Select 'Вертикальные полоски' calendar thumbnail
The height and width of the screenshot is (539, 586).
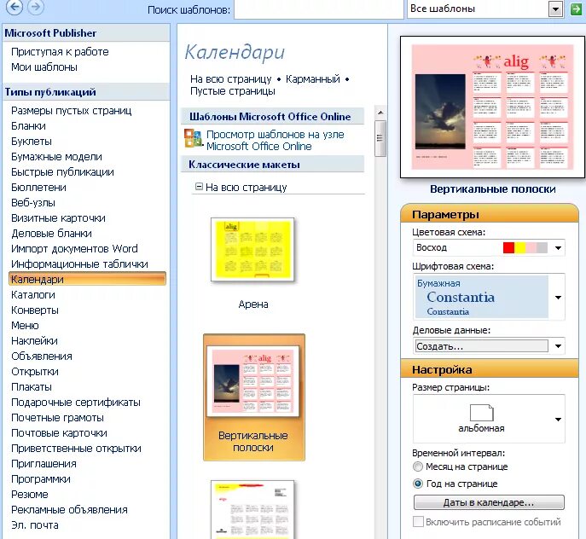(254, 397)
